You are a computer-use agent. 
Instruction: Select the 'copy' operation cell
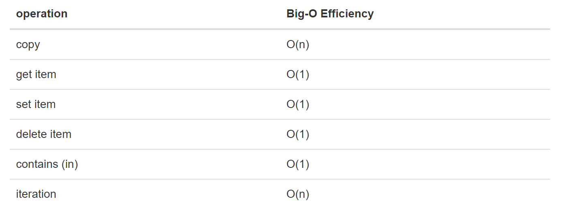pyautogui.click(x=28, y=45)
